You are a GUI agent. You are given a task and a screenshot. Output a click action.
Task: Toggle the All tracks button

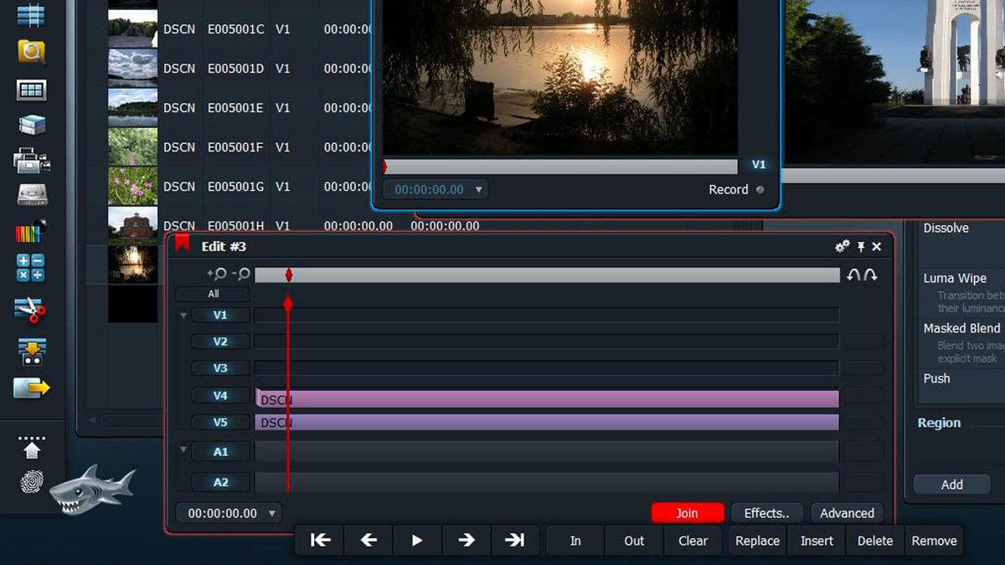click(x=212, y=294)
